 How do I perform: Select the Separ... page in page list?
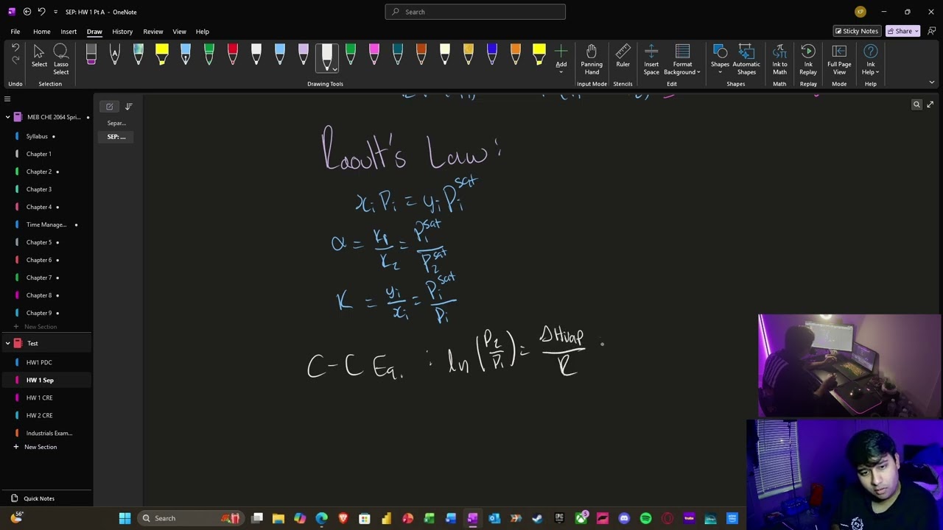[x=116, y=123]
